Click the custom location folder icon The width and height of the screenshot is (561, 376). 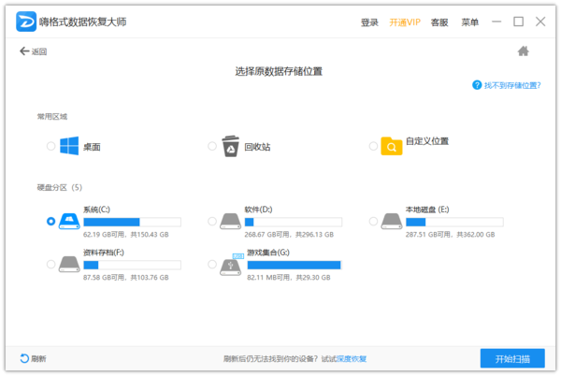tap(392, 145)
